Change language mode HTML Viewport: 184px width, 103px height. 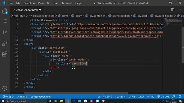(151, 97)
